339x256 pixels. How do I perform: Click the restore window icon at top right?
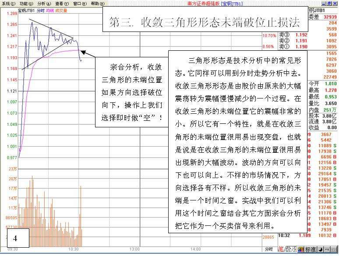(x=329, y=4)
